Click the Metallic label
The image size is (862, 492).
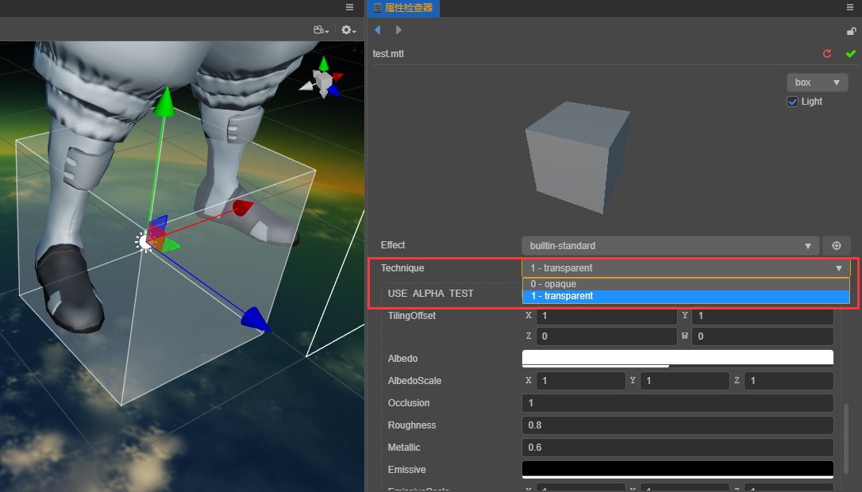404,448
